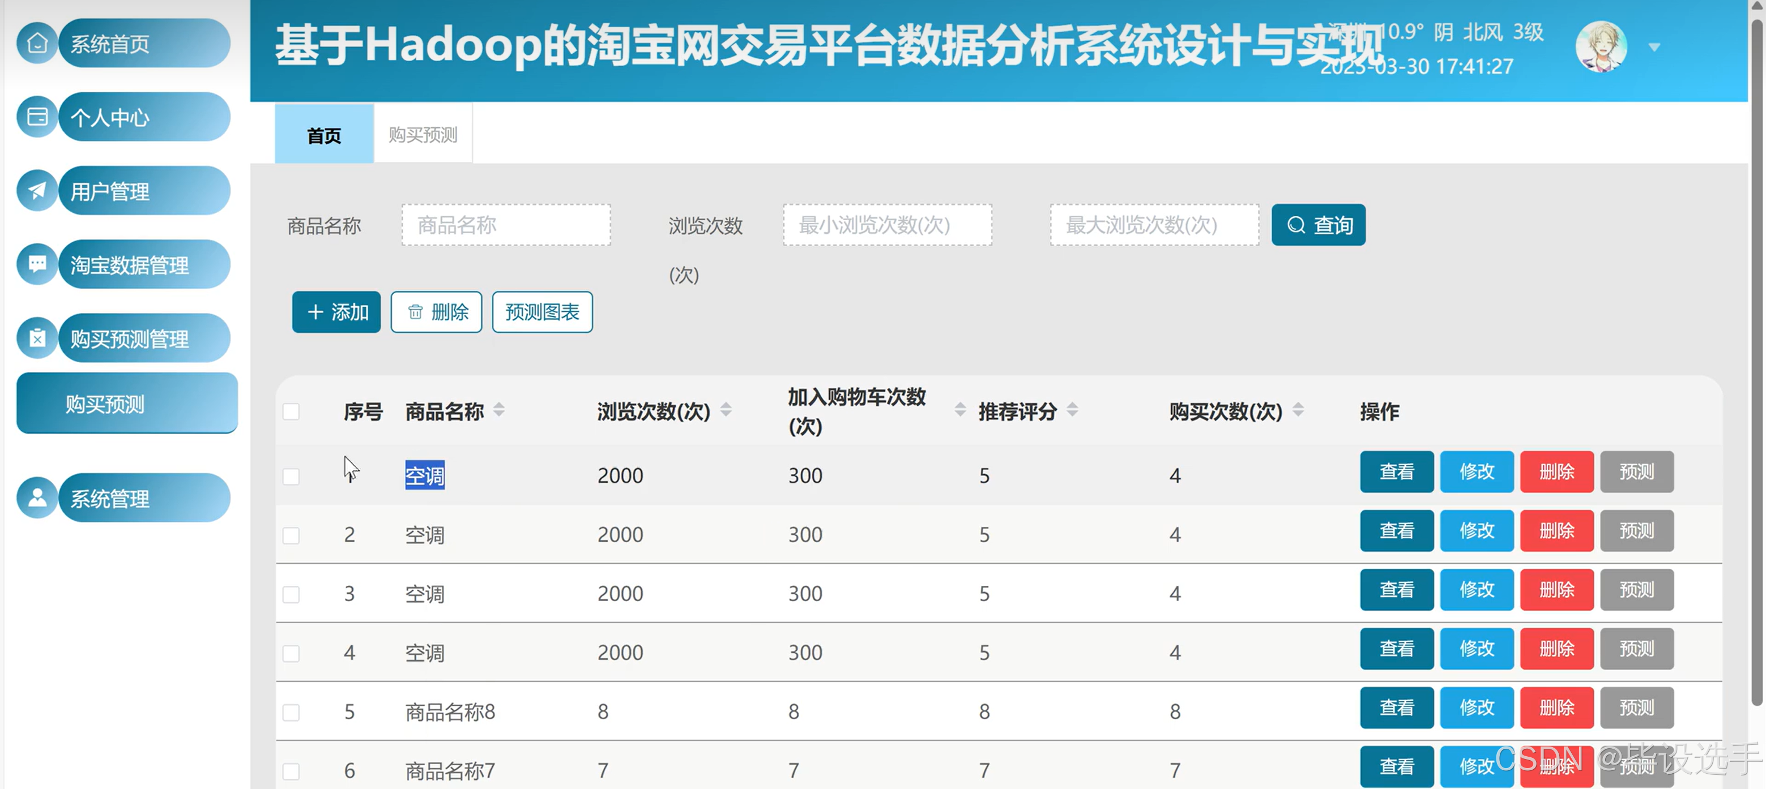
Task: Click 查看 in row 5 商品名称8
Action: 1397,707
